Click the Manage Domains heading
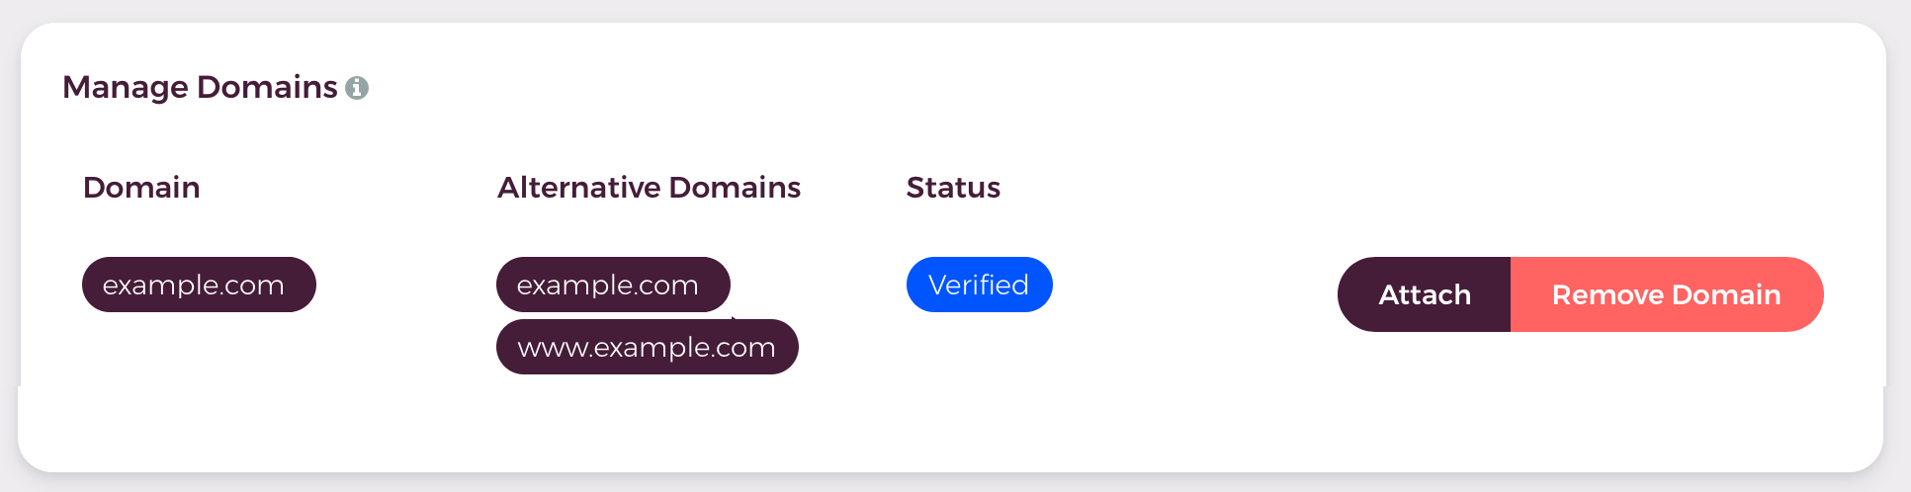The width and height of the screenshot is (1911, 492). tap(200, 87)
